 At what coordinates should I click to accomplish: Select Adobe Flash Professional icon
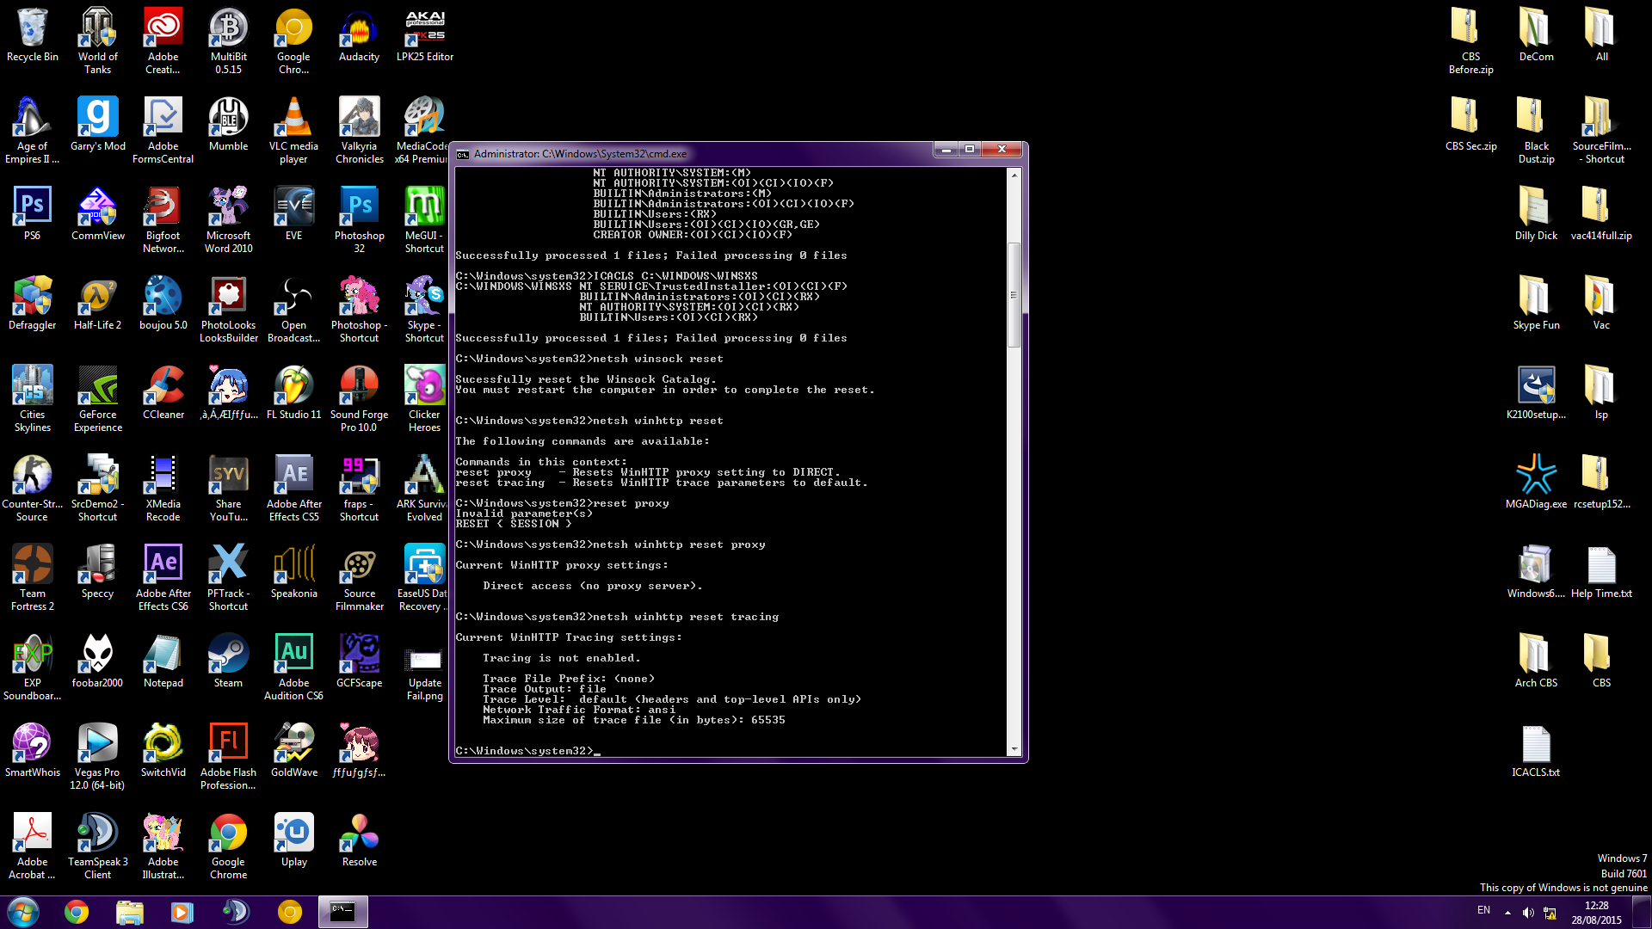point(228,756)
